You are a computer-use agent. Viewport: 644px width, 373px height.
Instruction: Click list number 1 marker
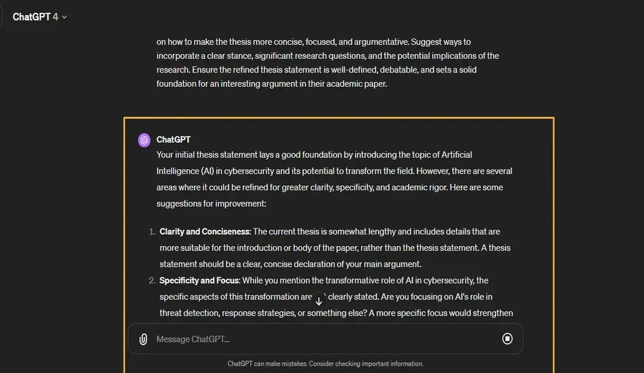tap(152, 232)
